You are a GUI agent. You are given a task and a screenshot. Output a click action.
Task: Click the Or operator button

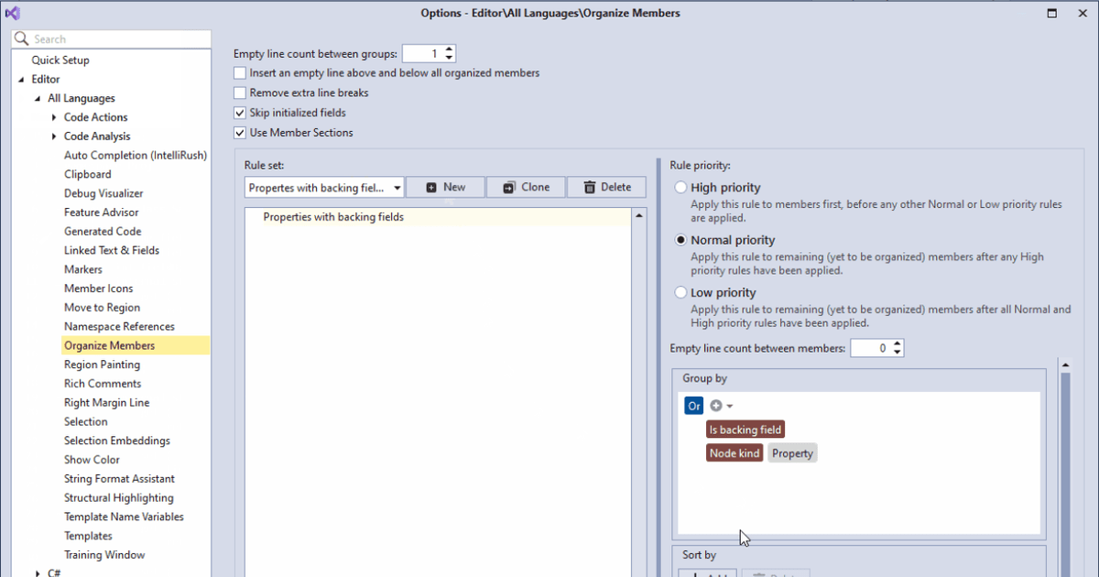[693, 406]
